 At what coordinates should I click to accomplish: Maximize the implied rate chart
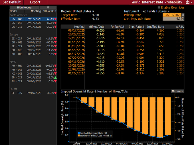(x=177, y=91)
